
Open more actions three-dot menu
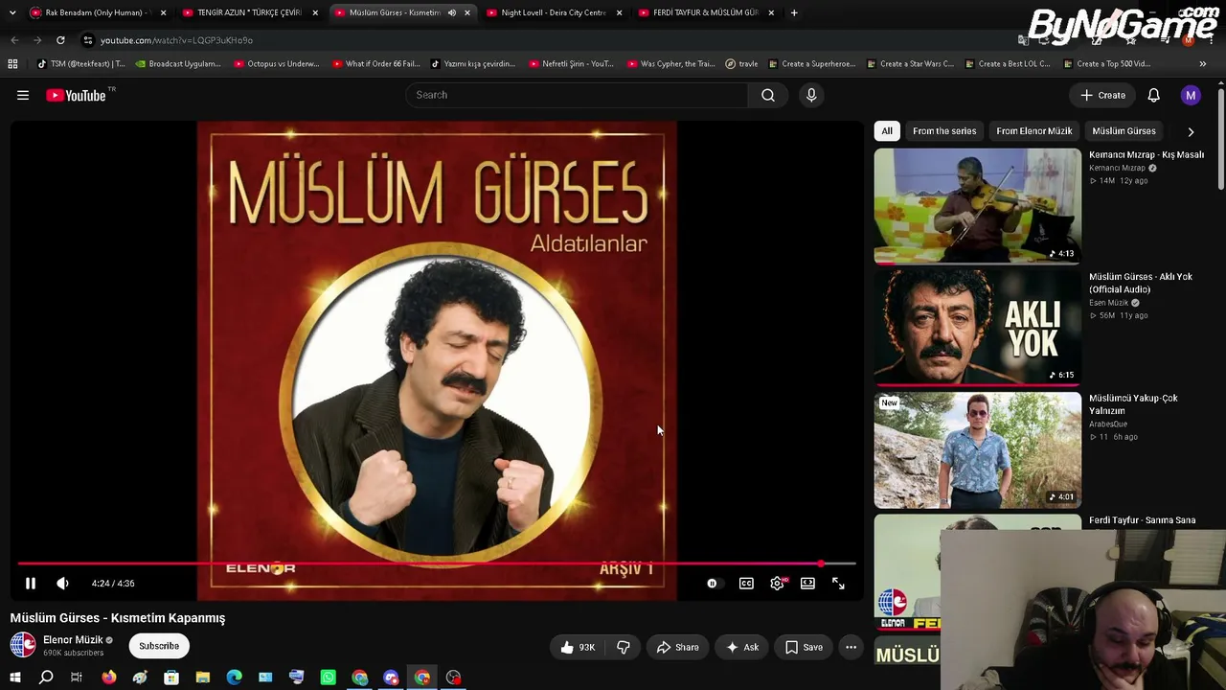(851, 647)
